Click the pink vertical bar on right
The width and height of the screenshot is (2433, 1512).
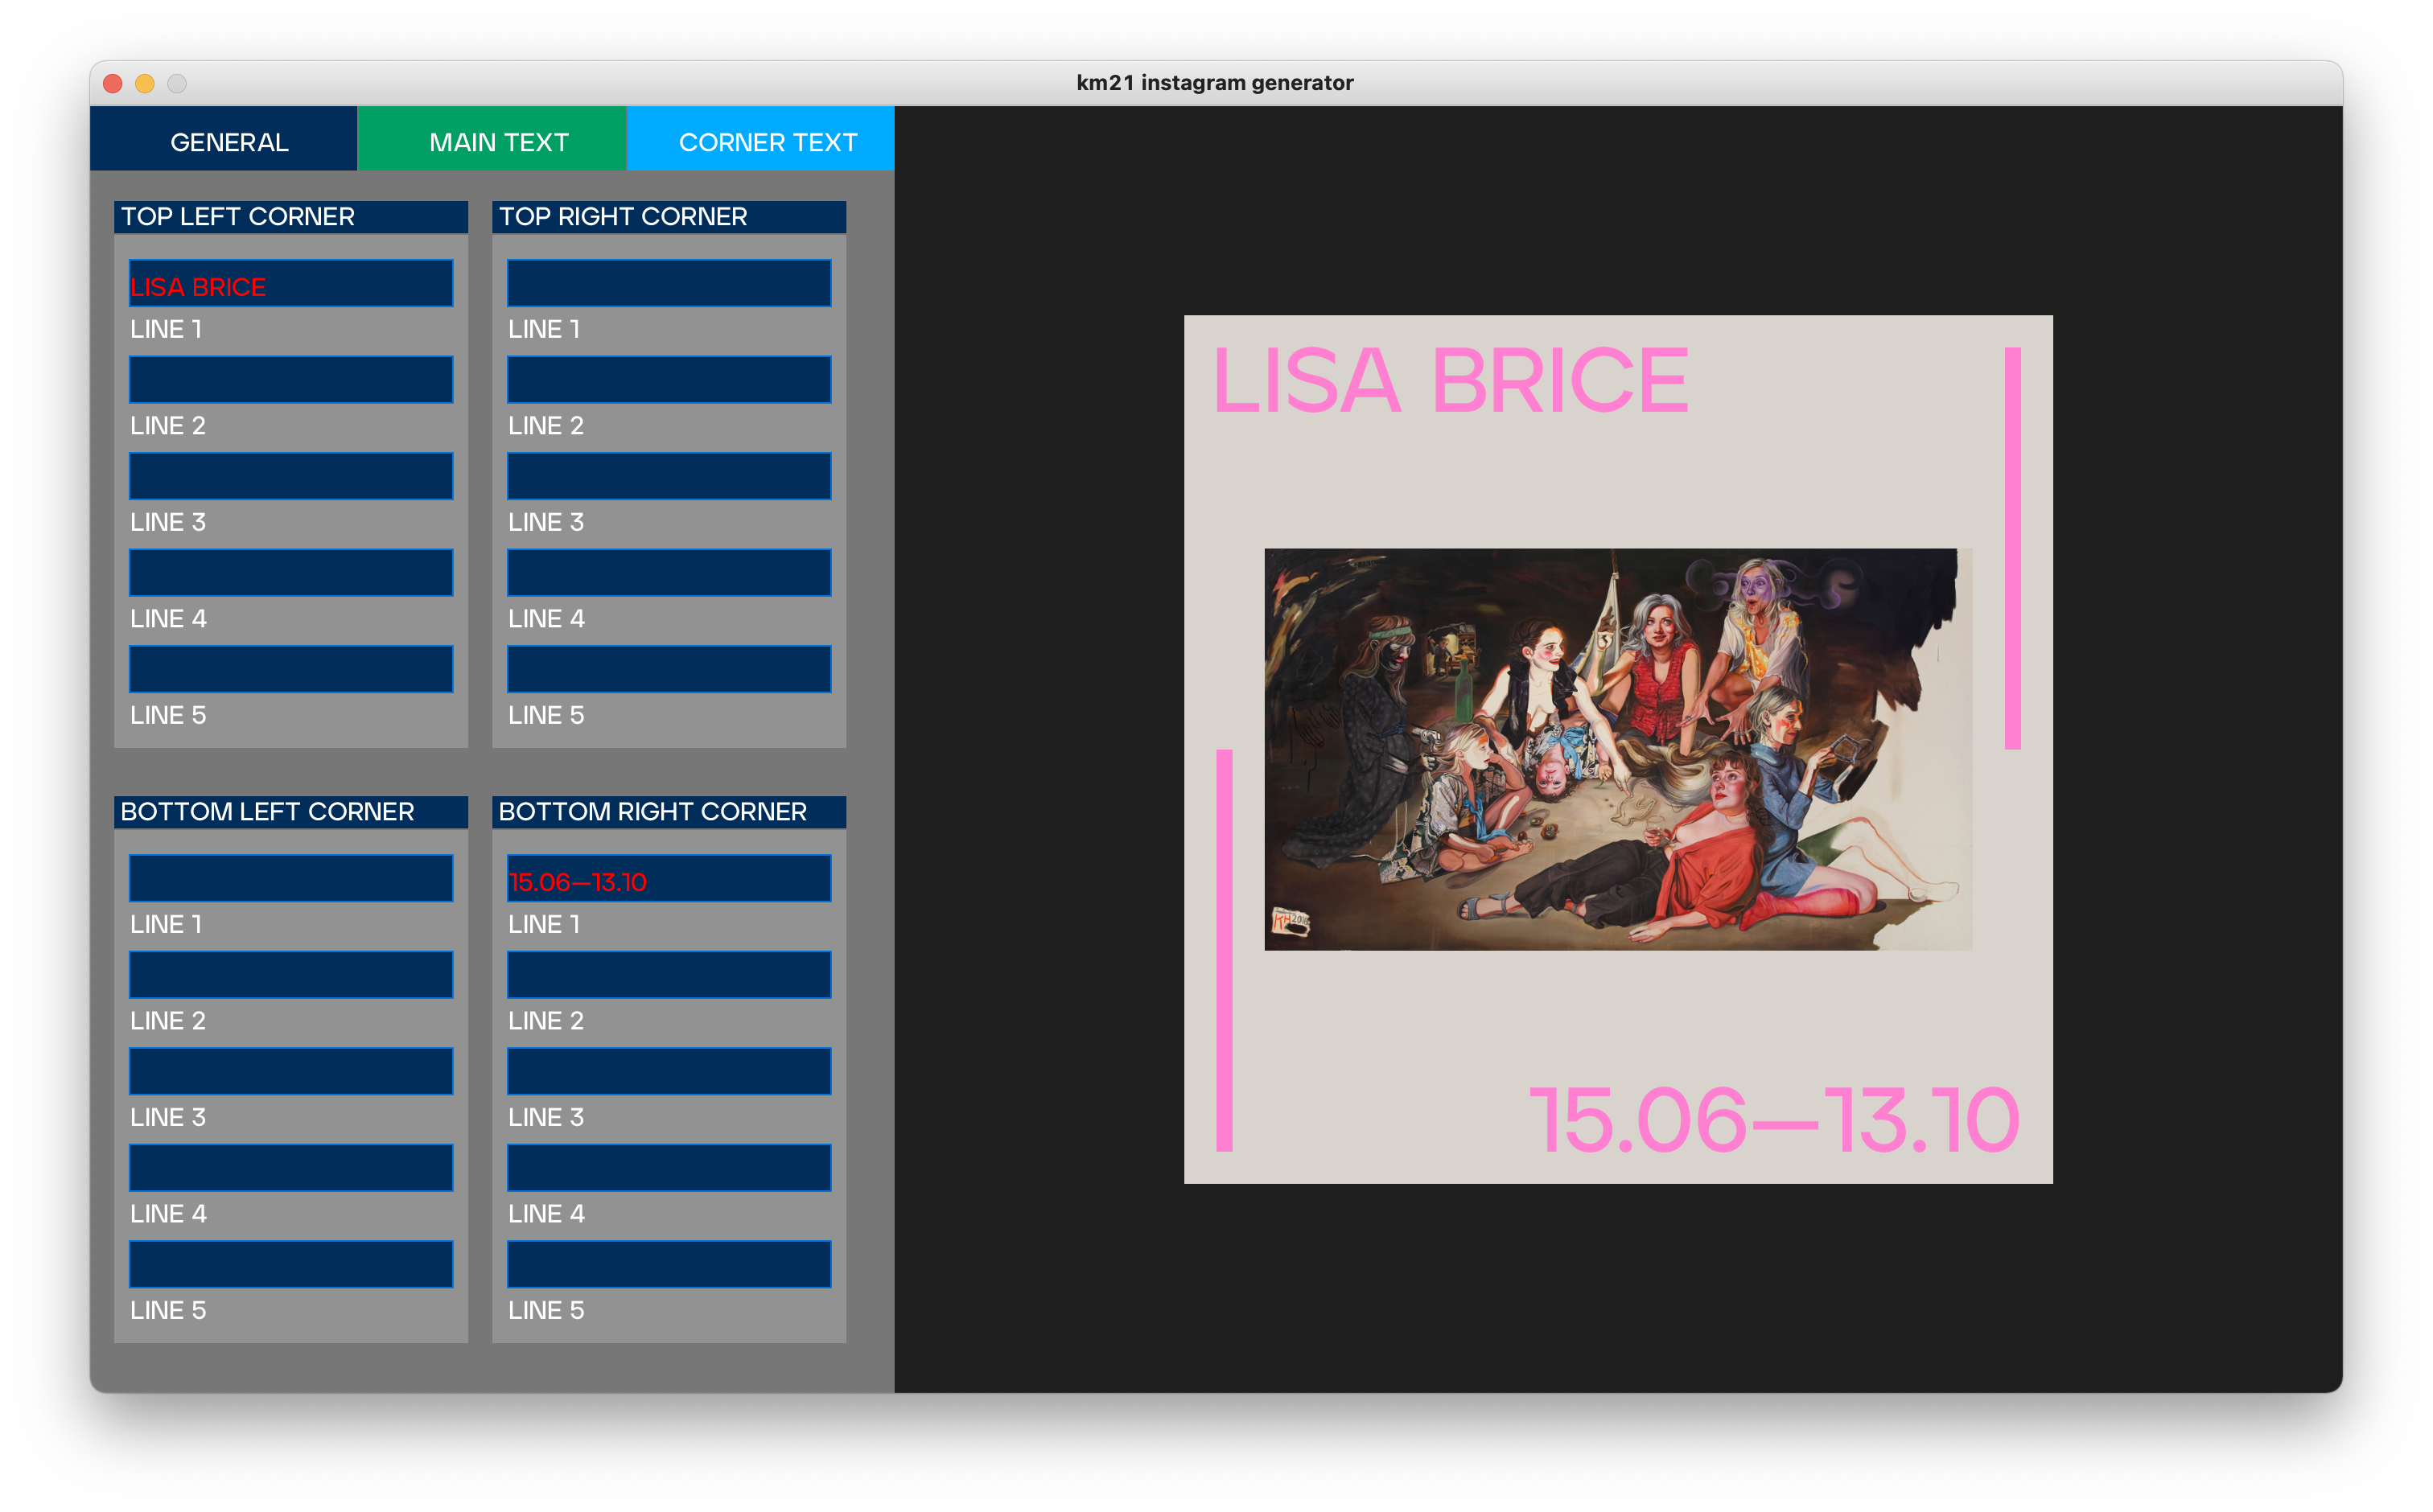(x=2012, y=548)
